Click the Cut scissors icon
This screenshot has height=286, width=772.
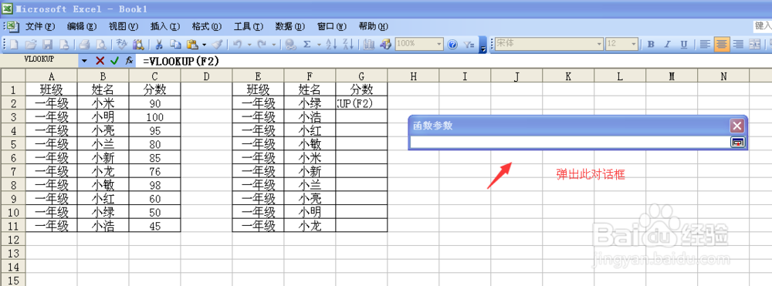[159, 44]
